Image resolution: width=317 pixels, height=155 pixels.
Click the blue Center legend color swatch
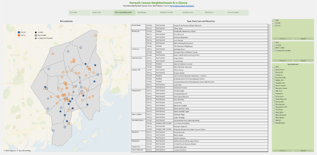point(19,32)
